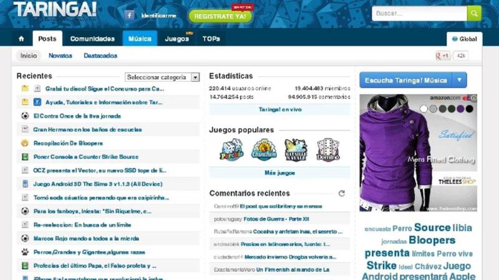Viewport: 499px width, 280px height.
Task: Click the Google +1 button
Action: click(443, 56)
